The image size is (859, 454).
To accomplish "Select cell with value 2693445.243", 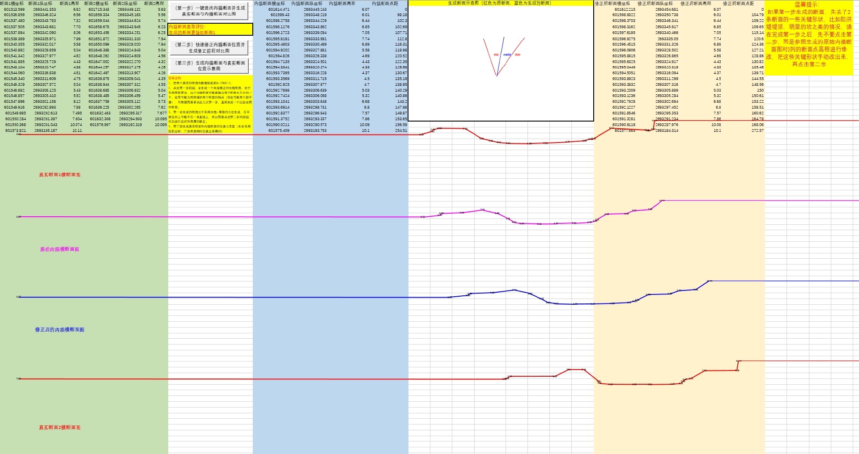I will coord(315,9).
